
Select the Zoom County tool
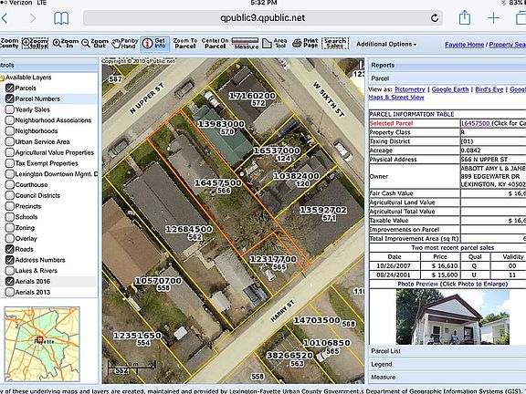coord(9,43)
